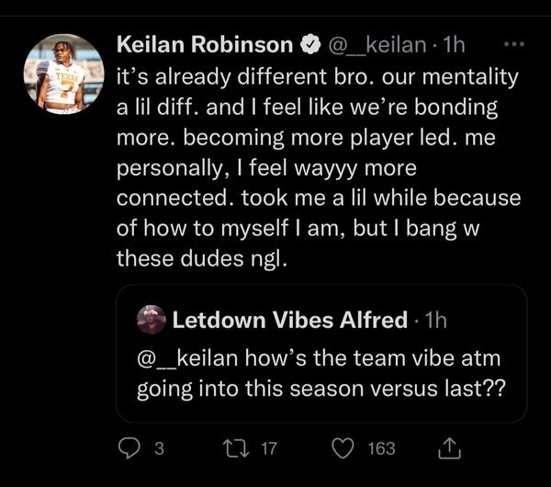Click the Letdown Vibes Alfred name
This screenshot has height=487, width=551.
point(290,320)
